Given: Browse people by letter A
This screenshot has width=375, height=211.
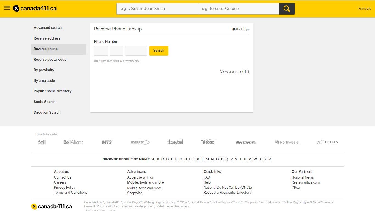Looking at the screenshot, I should click(x=153, y=159).
